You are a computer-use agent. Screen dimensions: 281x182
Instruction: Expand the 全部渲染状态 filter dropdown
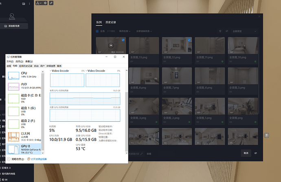145,31
